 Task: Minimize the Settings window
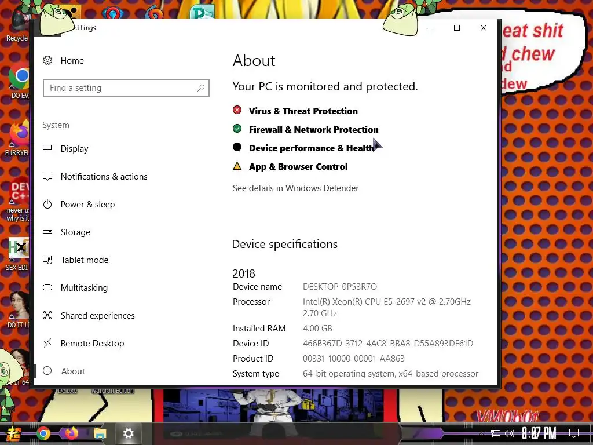pyautogui.click(x=430, y=28)
